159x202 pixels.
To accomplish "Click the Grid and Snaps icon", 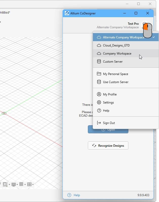I will pos(21,184).
